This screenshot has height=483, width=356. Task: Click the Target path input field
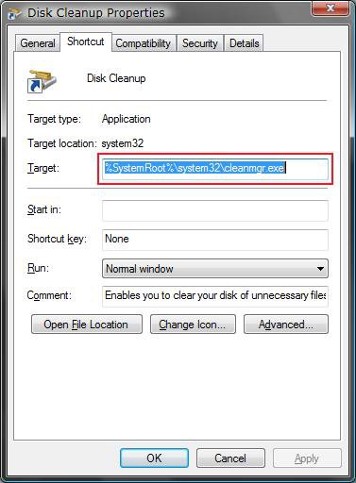(x=215, y=169)
